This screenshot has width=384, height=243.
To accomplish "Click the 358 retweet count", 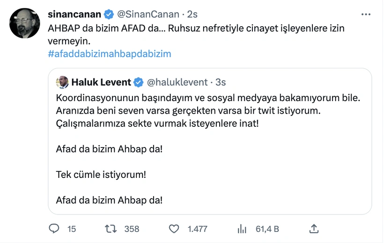I will point(132,229).
